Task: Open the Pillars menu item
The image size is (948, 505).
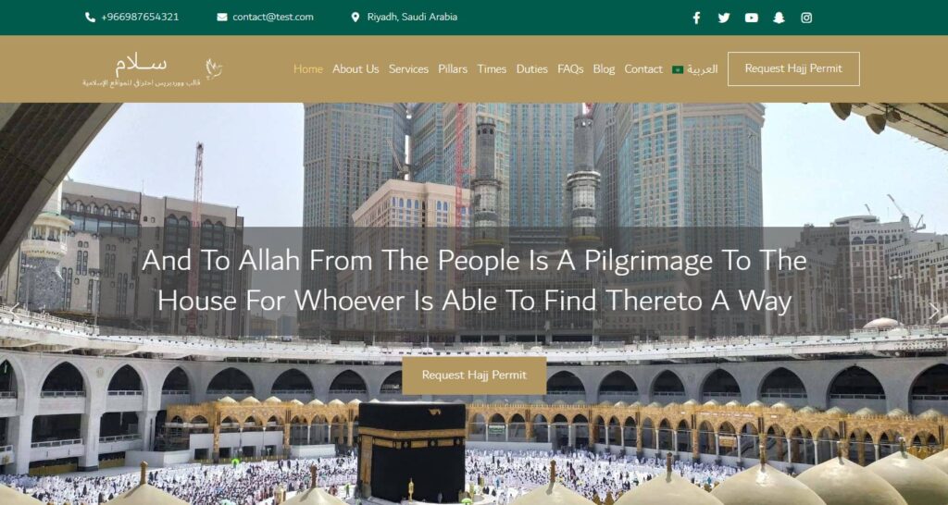Action: pos(453,69)
